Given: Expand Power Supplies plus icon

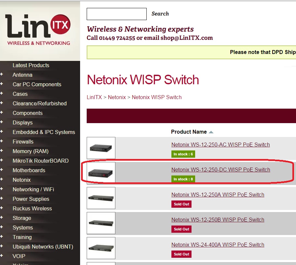Looking at the screenshot, I should point(2,198).
